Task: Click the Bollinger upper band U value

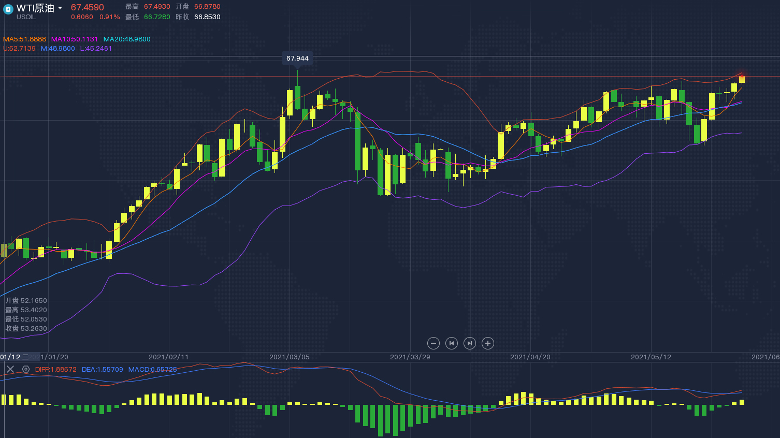Action: (19, 49)
